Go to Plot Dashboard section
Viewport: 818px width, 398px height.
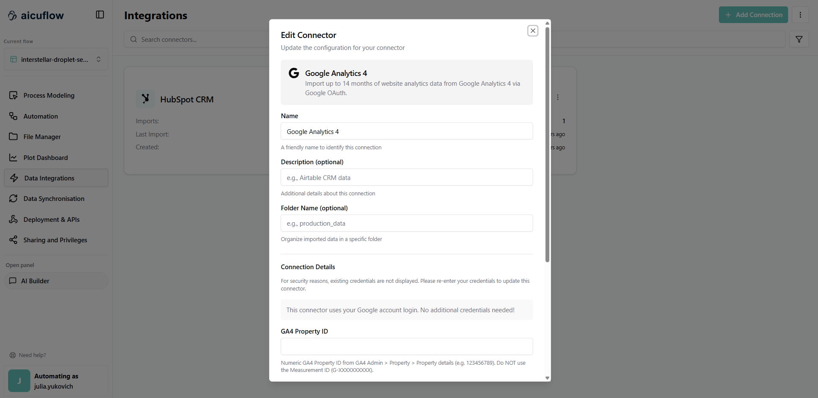pyautogui.click(x=45, y=158)
